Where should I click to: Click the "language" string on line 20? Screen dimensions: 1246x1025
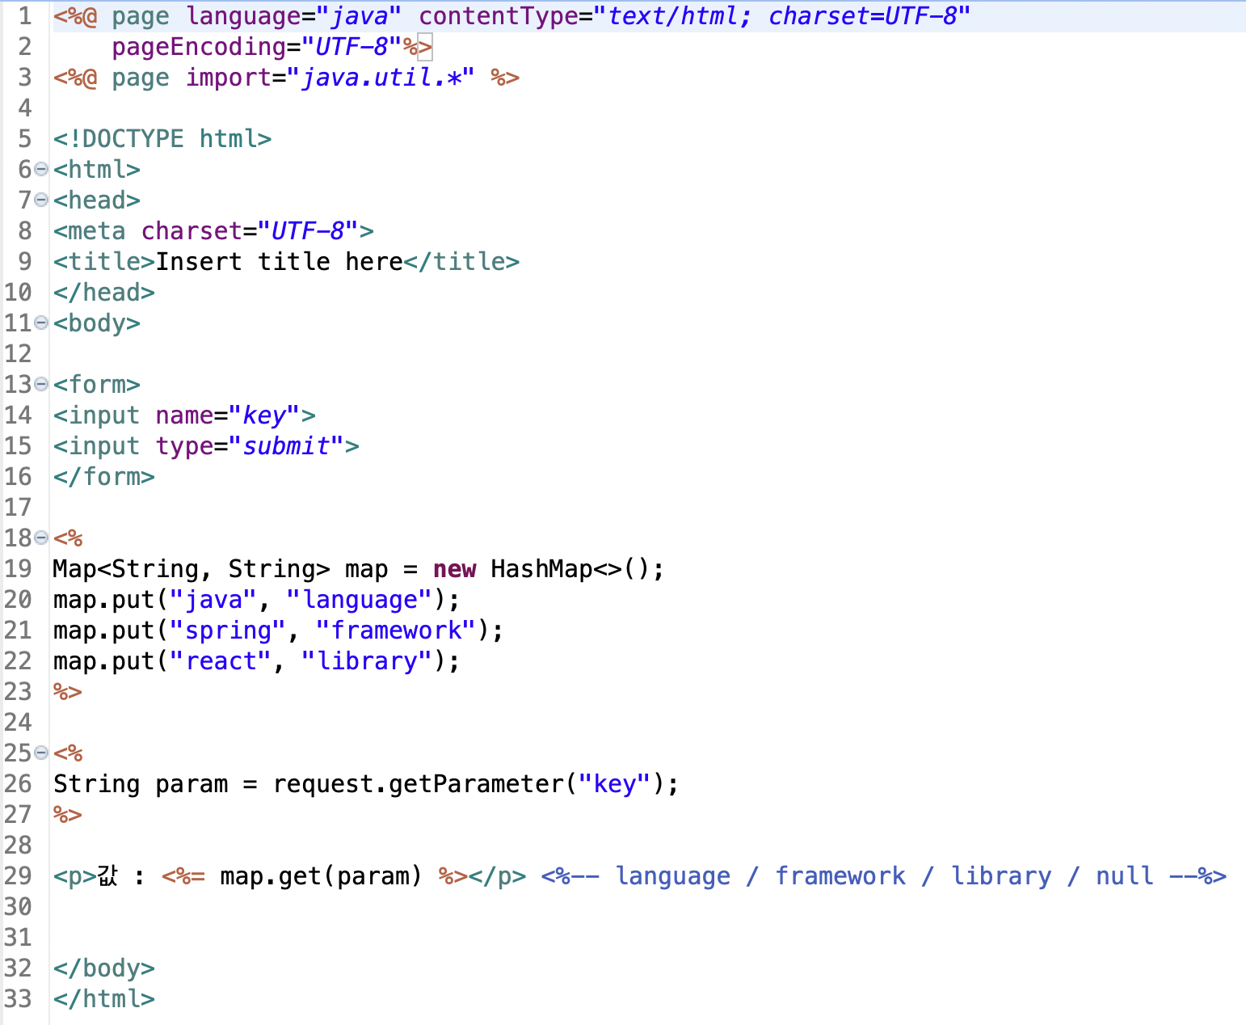point(360,600)
